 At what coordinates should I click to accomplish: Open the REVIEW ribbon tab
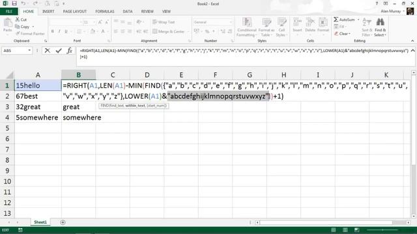pyautogui.click(x=147, y=12)
